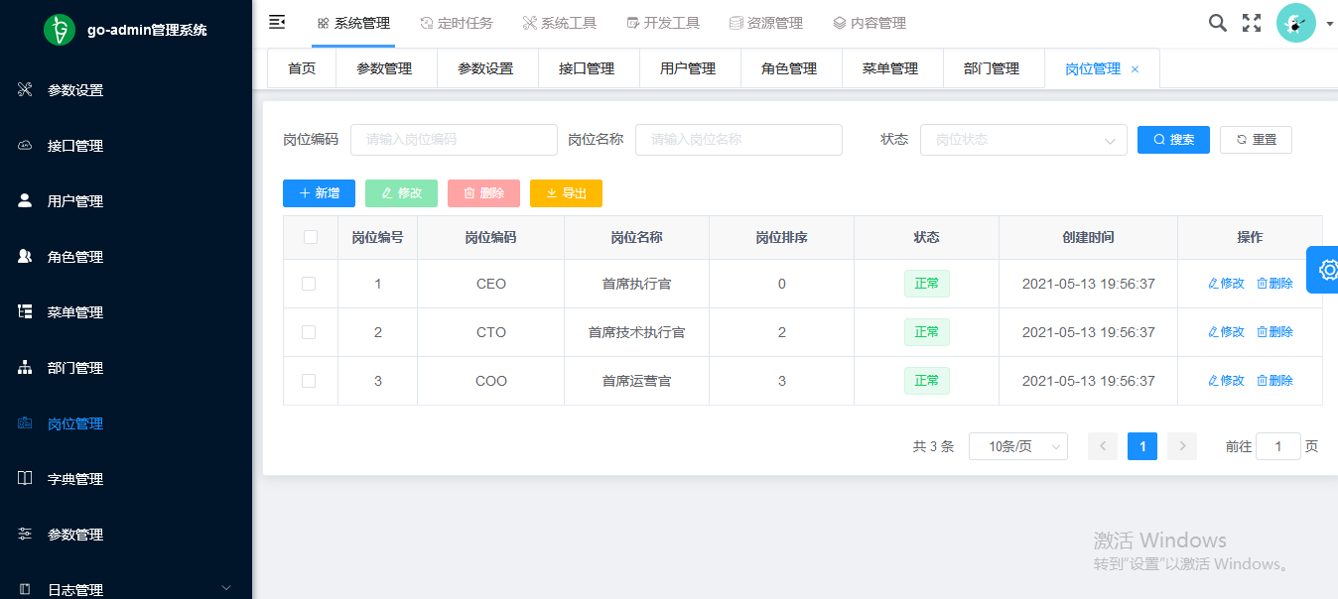Click the user avatar in header
1338x599 pixels.
click(1295, 23)
